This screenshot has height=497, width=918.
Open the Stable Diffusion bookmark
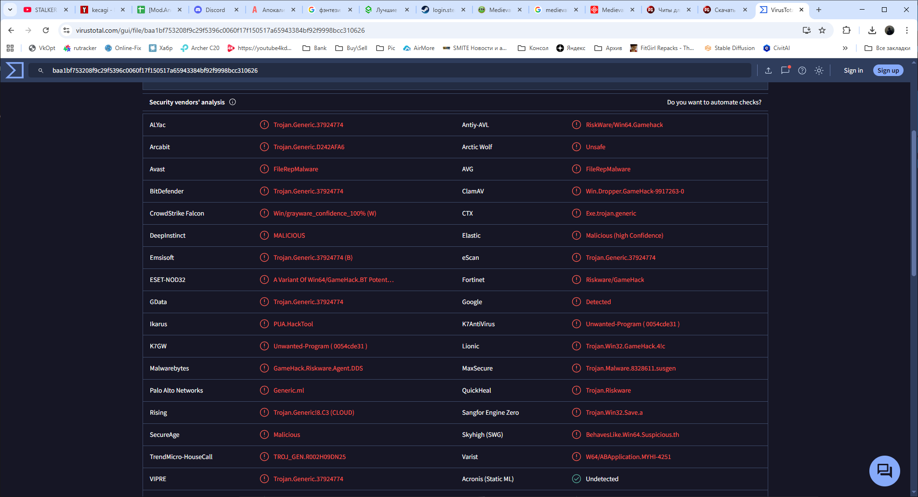pyautogui.click(x=730, y=48)
